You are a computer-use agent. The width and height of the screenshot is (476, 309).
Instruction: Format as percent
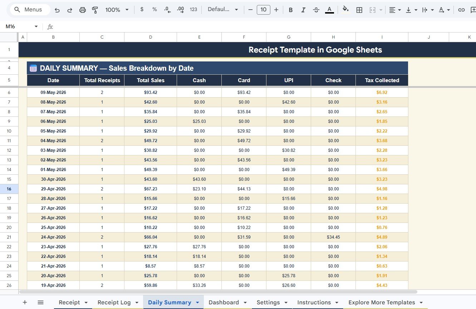click(x=154, y=10)
